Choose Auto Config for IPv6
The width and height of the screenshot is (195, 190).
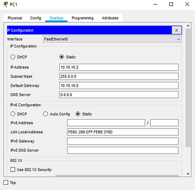point(46,114)
